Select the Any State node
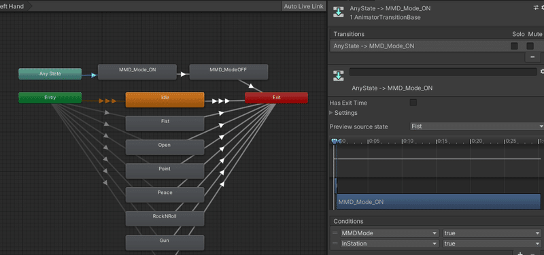This screenshot has height=255, width=544. click(x=50, y=74)
